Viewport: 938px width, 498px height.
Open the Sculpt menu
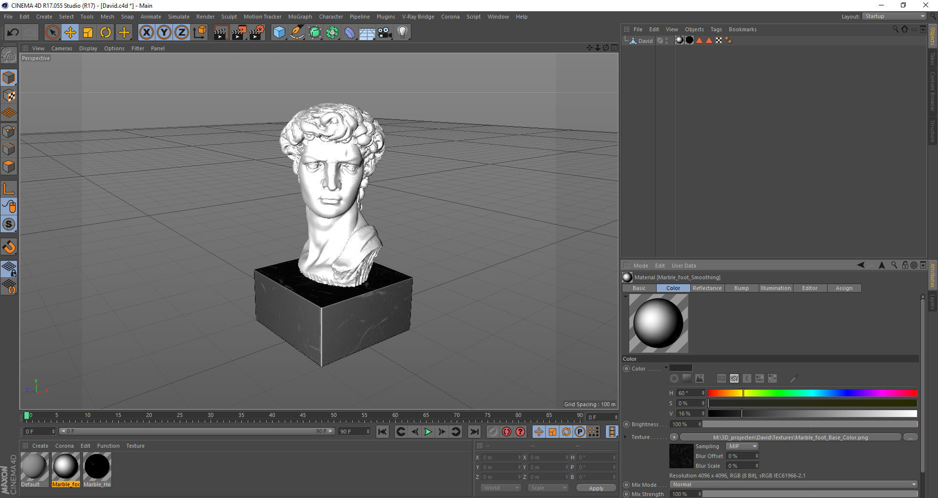(x=229, y=17)
